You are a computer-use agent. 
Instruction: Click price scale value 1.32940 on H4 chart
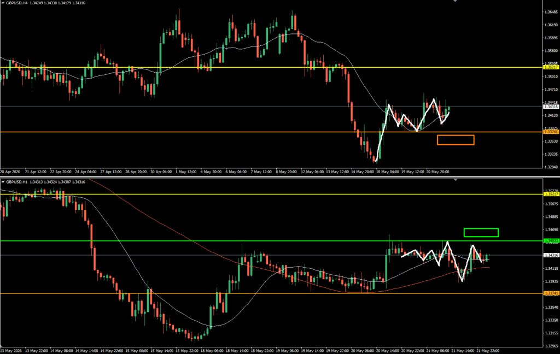point(551,167)
